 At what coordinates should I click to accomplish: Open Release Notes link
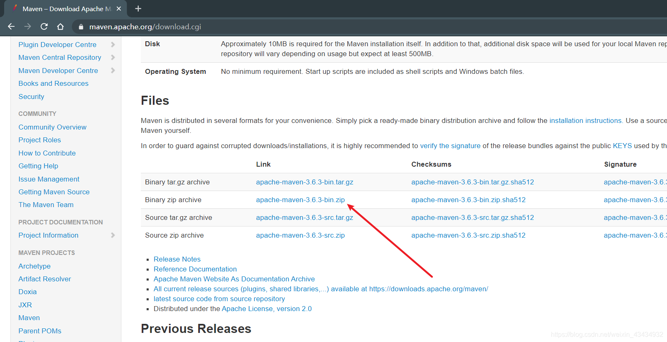177,259
